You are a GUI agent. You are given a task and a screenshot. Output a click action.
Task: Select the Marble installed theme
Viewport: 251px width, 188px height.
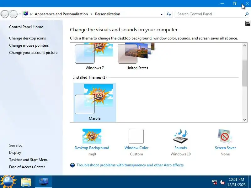95,102
